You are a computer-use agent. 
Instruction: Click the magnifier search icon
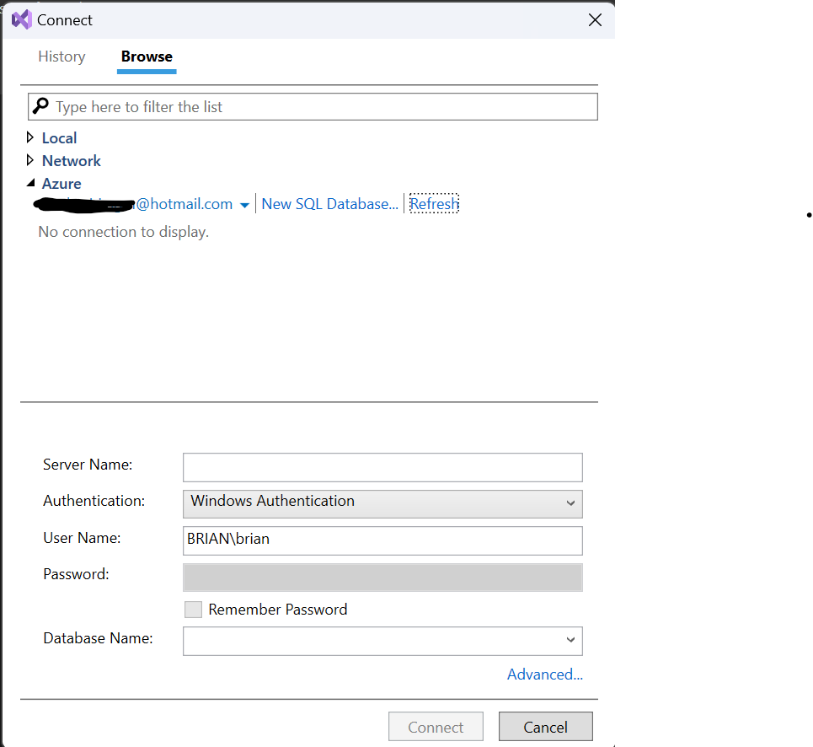point(40,106)
